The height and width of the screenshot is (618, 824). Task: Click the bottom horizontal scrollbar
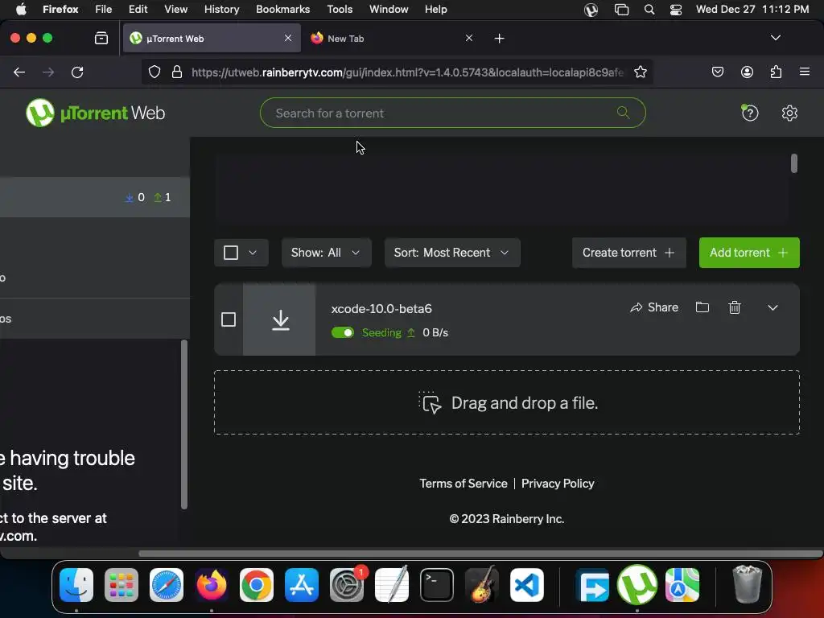point(480,554)
